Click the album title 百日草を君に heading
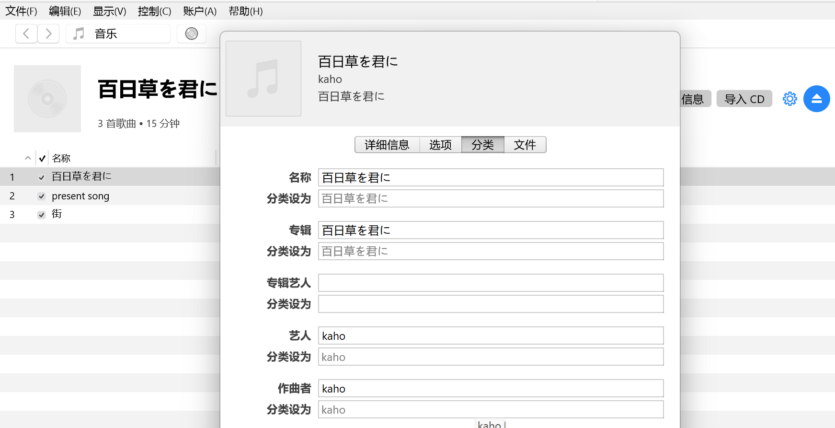835x428 pixels. pyautogui.click(x=158, y=89)
